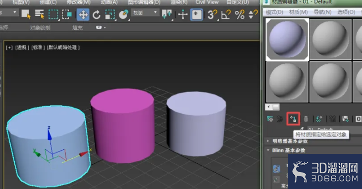Activate the Select and Scale tool
This screenshot has width=362, height=189.
coord(110,14)
